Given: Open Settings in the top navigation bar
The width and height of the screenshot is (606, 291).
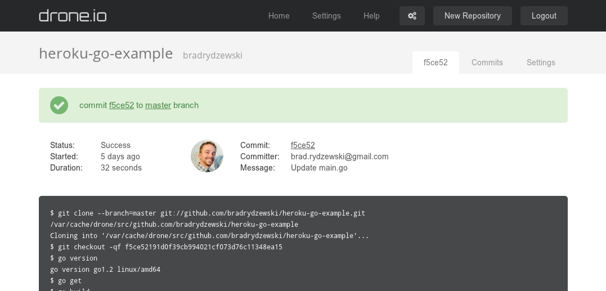Looking at the screenshot, I should 326,16.
